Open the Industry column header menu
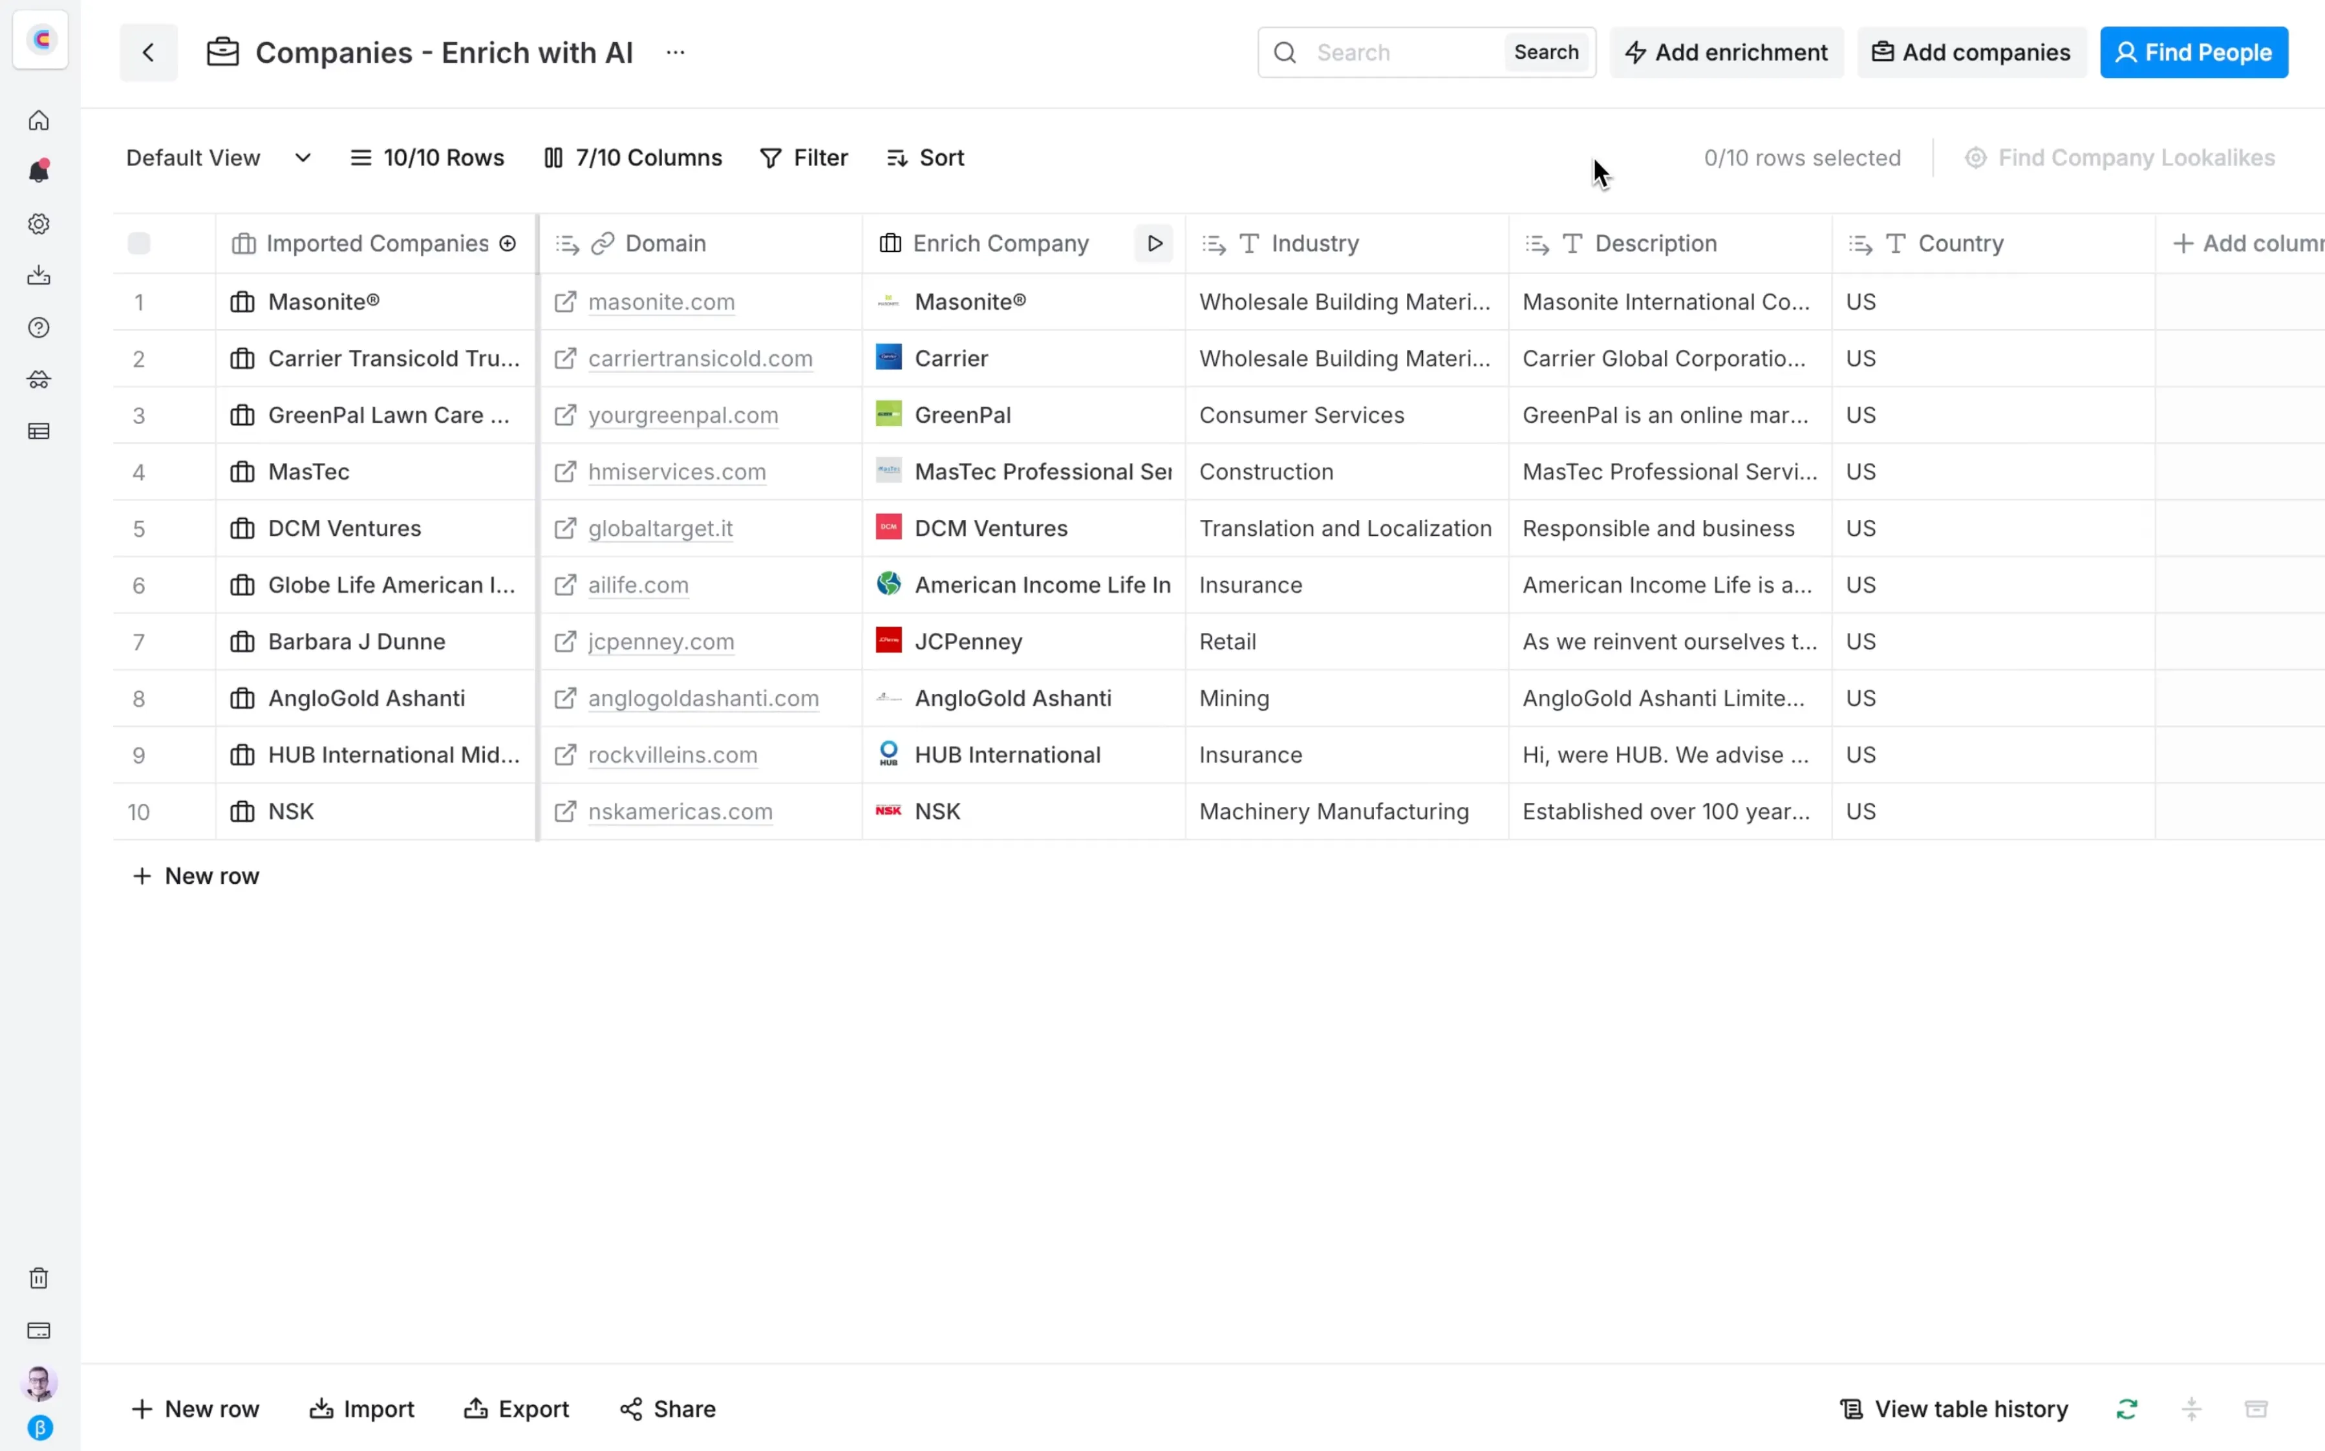 (1347, 244)
